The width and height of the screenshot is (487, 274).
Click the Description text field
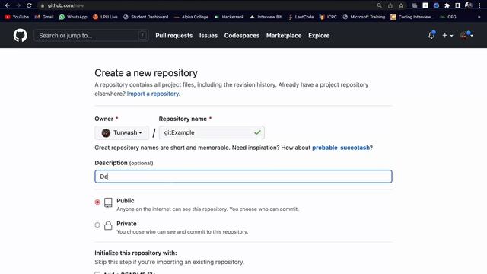pyautogui.click(x=243, y=177)
